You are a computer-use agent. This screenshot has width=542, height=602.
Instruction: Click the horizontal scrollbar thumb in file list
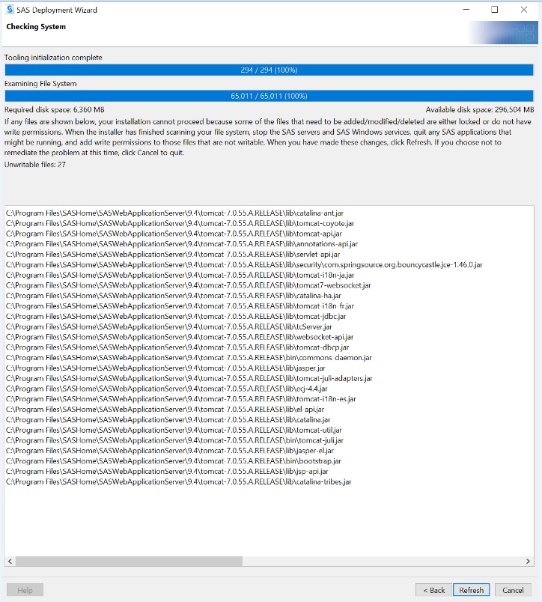pyautogui.click(x=127, y=562)
